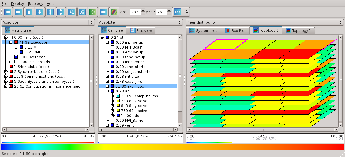Expand the 0.35 OMP node
The image size is (345, 157).
pos(16,52)
